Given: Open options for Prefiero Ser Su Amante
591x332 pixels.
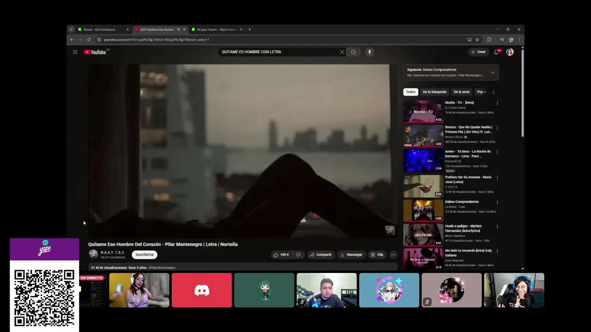Looking at the screenshot, I should click(x=497, y=178).
